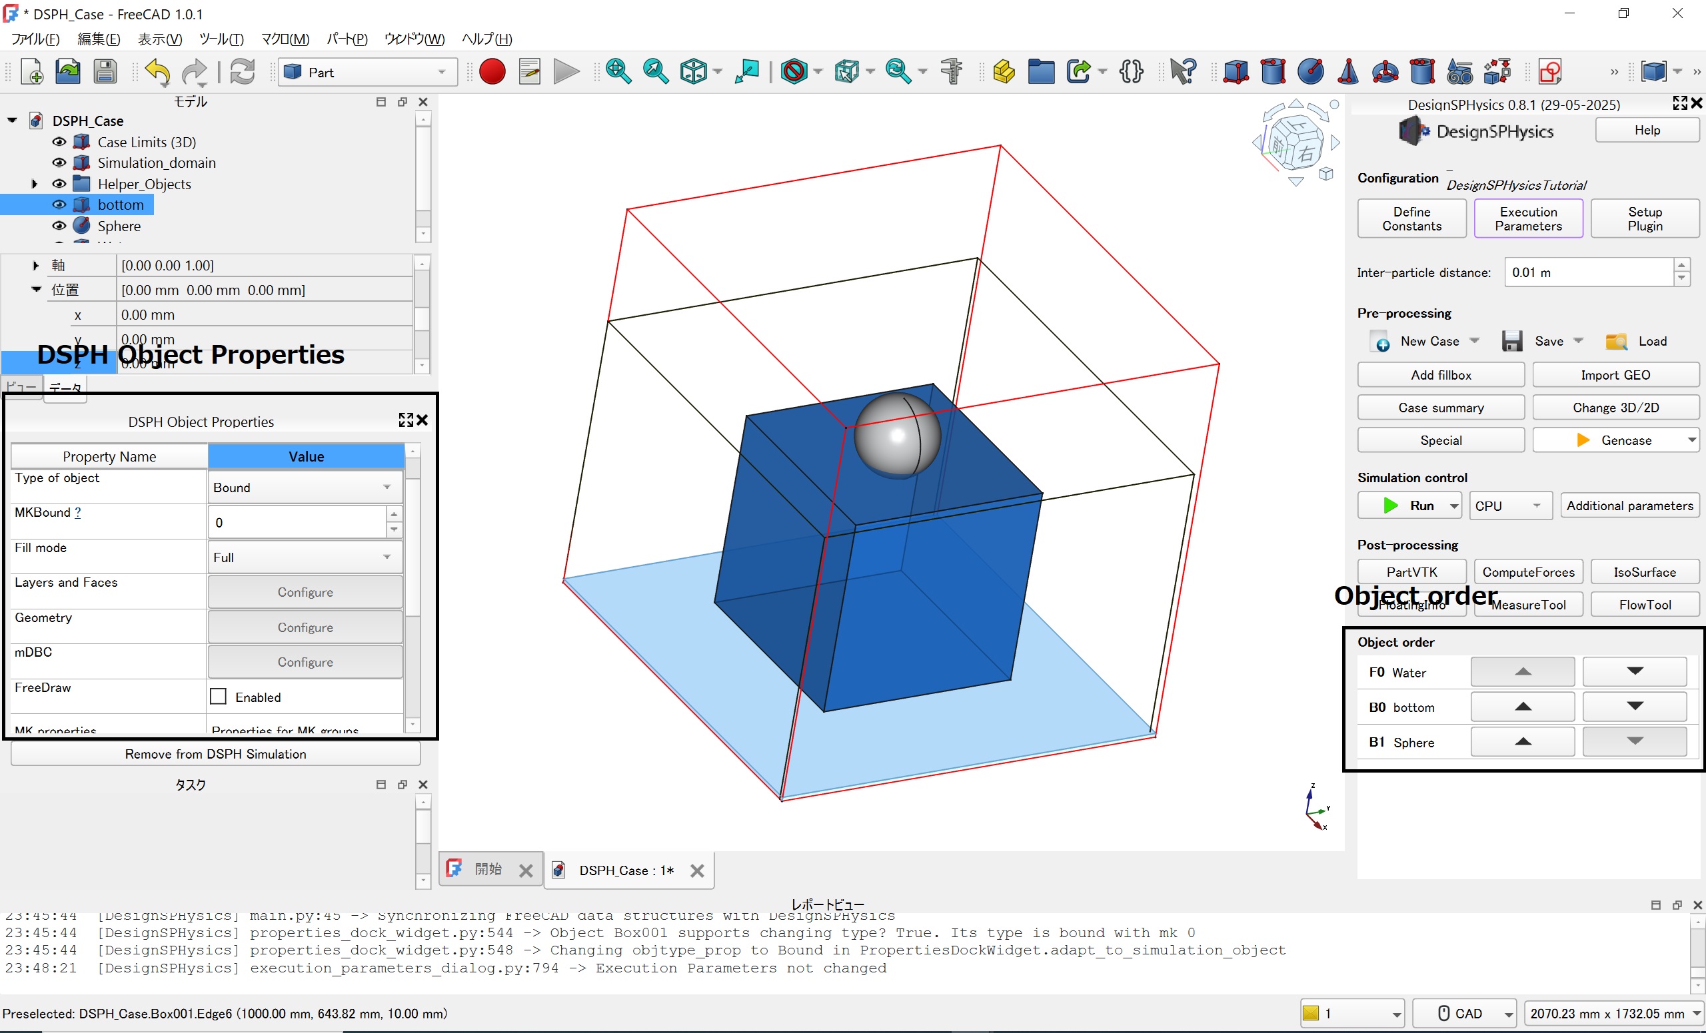Open the macros dialog icon

click(530, 72)
